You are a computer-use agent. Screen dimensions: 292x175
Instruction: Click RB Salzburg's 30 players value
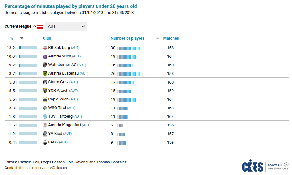click(x=113, y=48)
